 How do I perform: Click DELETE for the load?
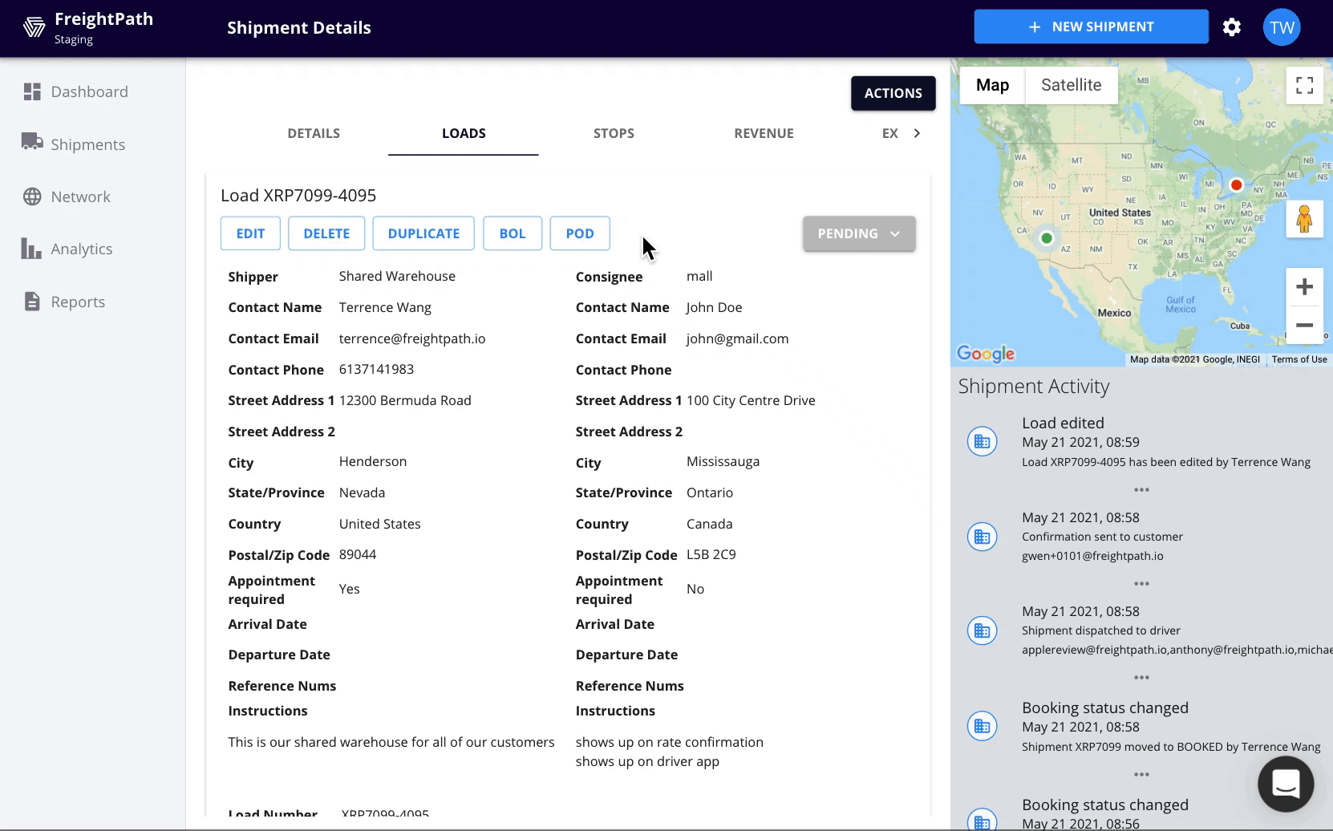click(326, 233)
